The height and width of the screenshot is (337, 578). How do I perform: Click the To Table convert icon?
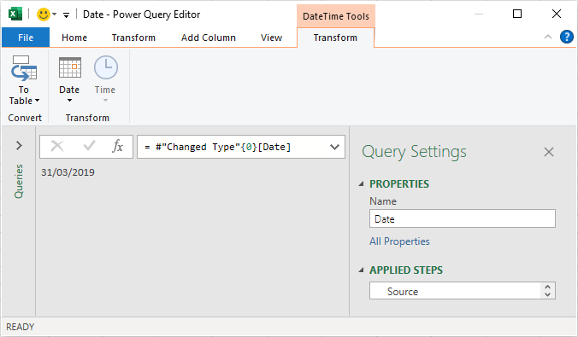[x=24, y=68]
